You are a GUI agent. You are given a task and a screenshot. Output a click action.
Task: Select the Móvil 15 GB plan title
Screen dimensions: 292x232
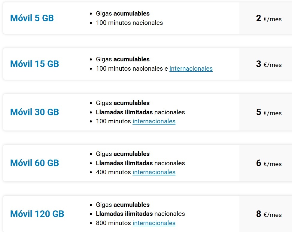pyautogui.click(x=34, y=64)
